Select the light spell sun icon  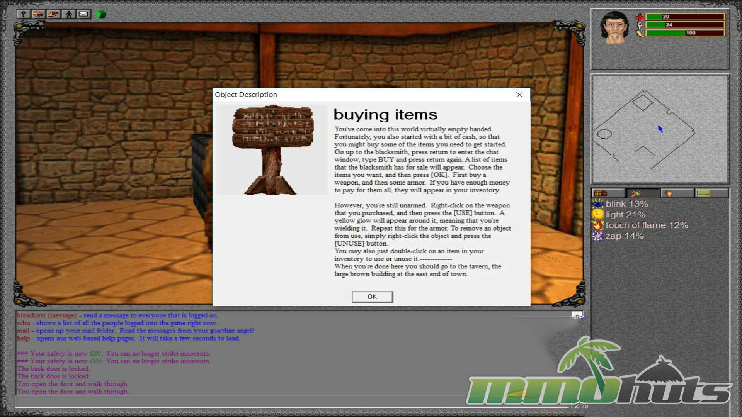click(x=598, y=214)
